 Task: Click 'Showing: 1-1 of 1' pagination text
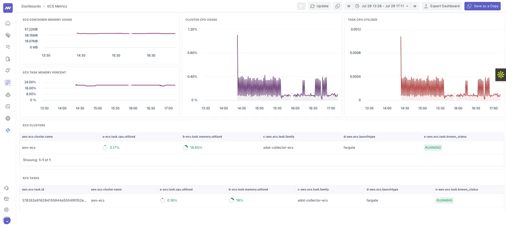(37, 160)
